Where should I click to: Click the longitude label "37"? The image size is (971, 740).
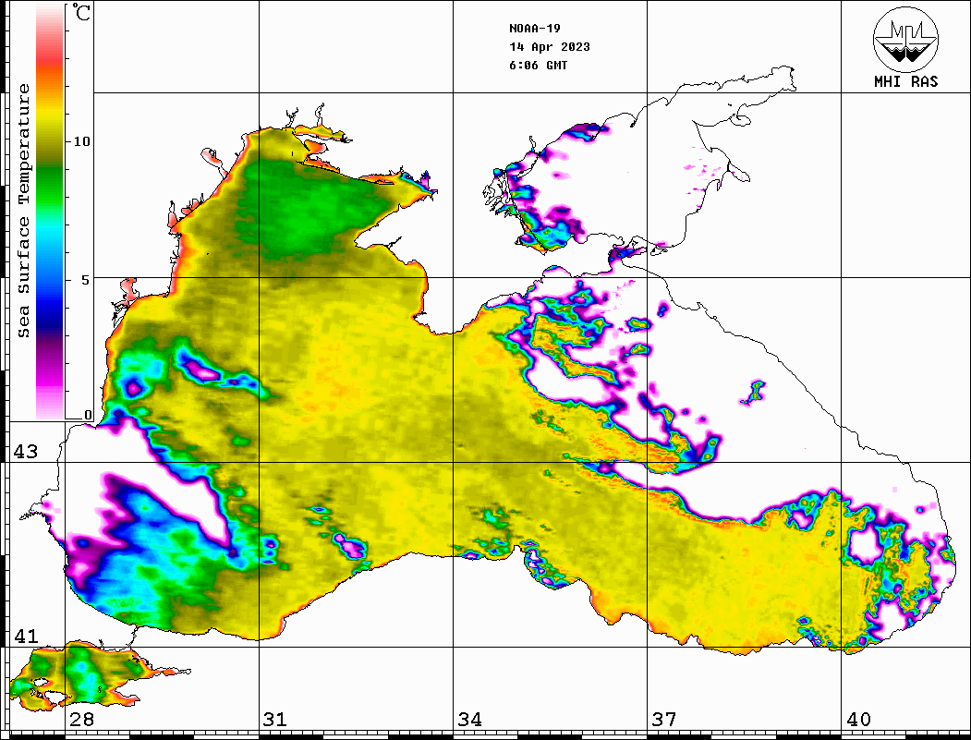pos(664,719)
